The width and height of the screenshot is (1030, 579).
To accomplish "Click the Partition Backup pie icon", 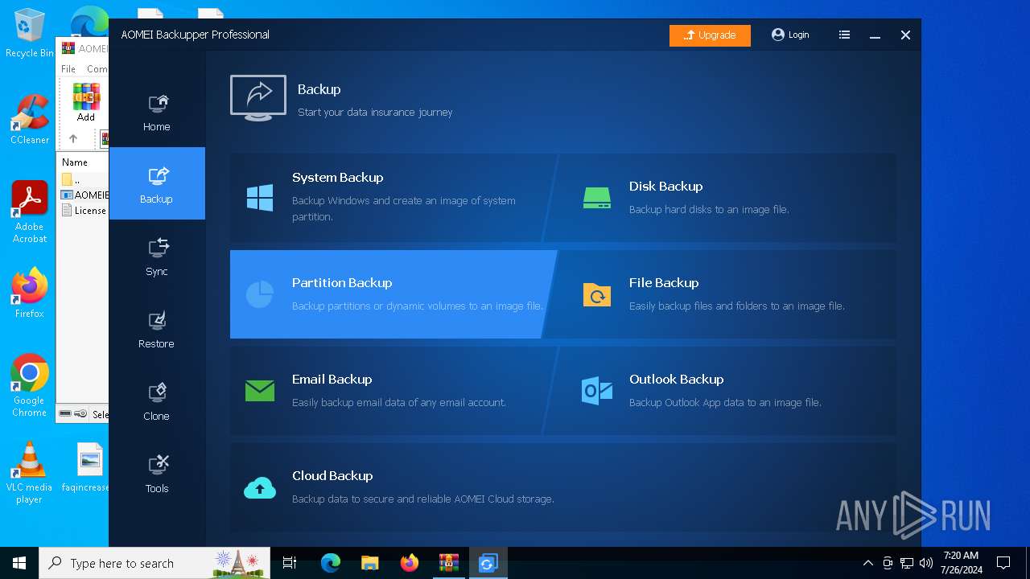I will click(260, 294).
